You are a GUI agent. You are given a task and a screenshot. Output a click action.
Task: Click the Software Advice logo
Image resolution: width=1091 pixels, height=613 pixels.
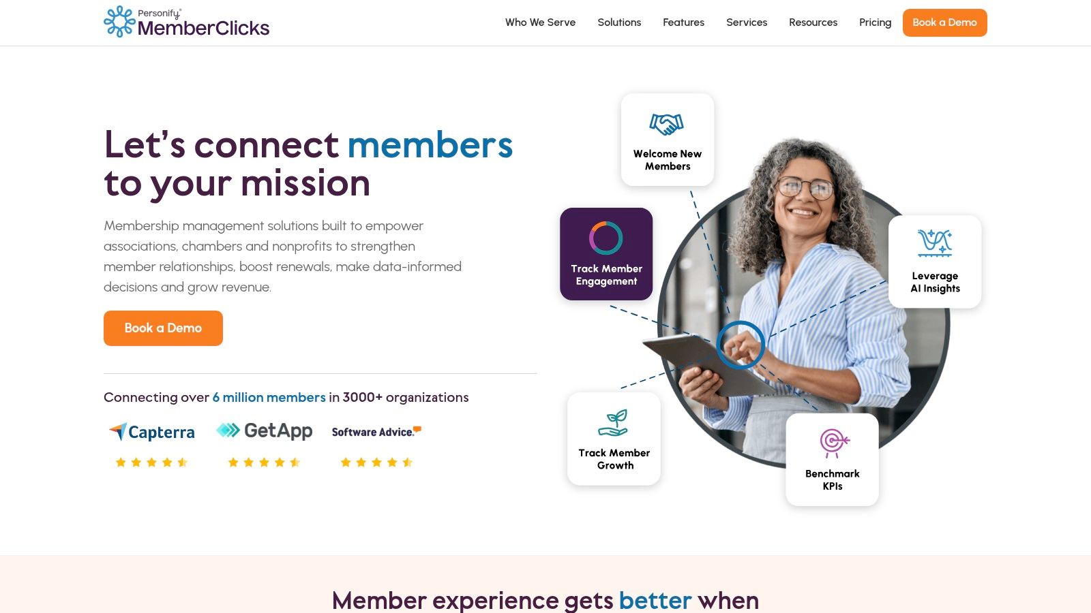pos(376,432)
